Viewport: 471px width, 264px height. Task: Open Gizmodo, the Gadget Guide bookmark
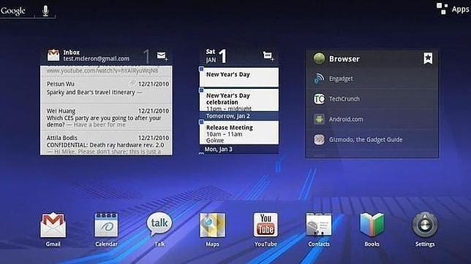(372, 139)
